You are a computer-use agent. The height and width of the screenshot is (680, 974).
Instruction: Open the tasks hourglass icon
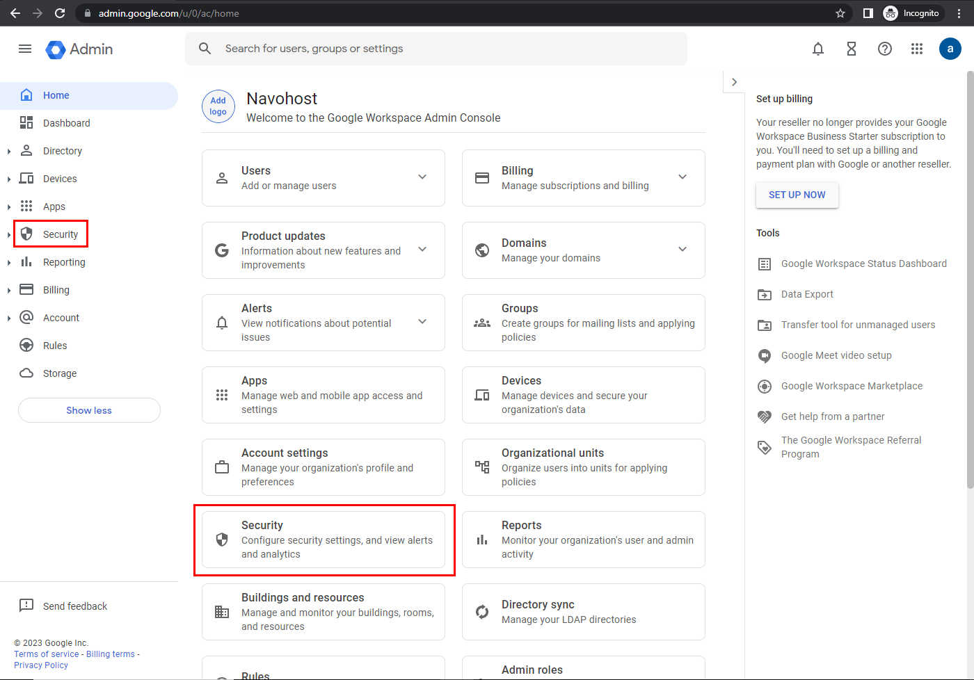coord(852,49)
